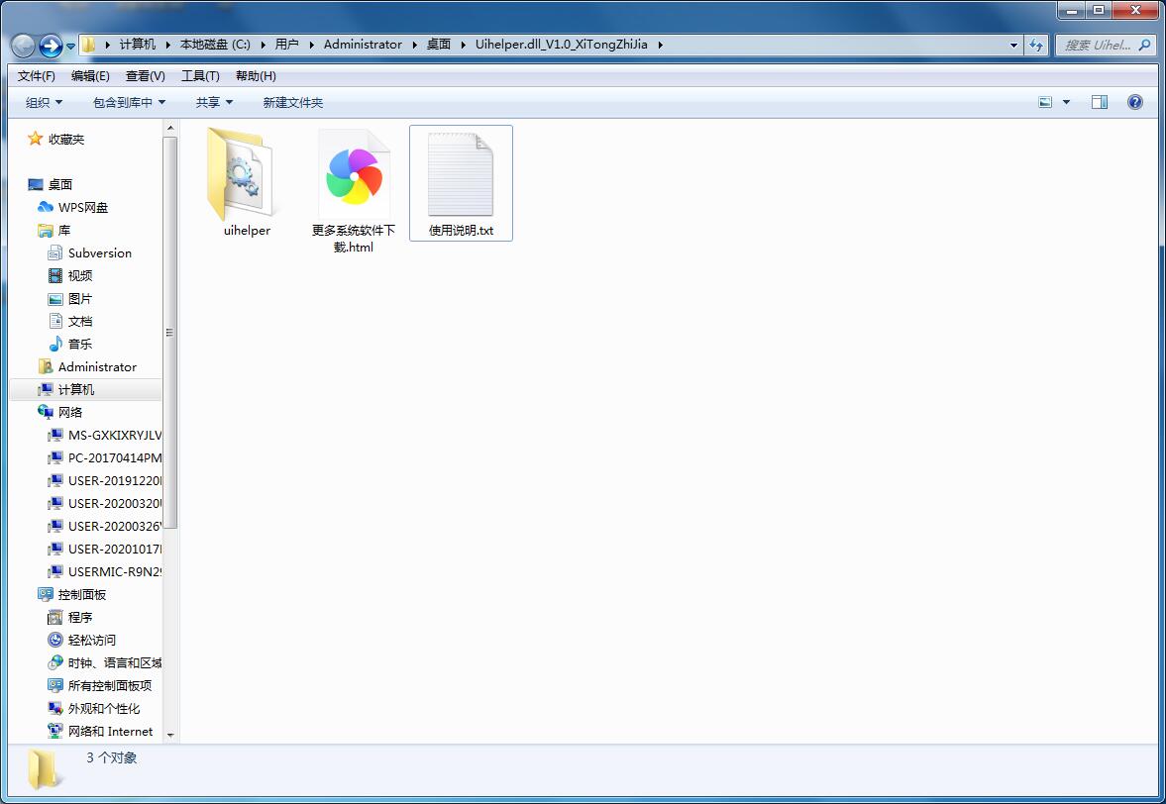Open 时钟、语言和区域 item
This screenshot has height=804, width=1166.
pos(115,662)
